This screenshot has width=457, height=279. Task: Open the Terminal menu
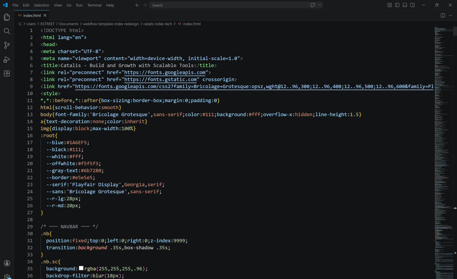pos(94,5)
